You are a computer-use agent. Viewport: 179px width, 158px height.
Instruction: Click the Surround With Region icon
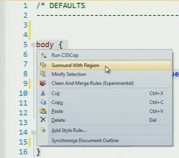coord(43,65)
